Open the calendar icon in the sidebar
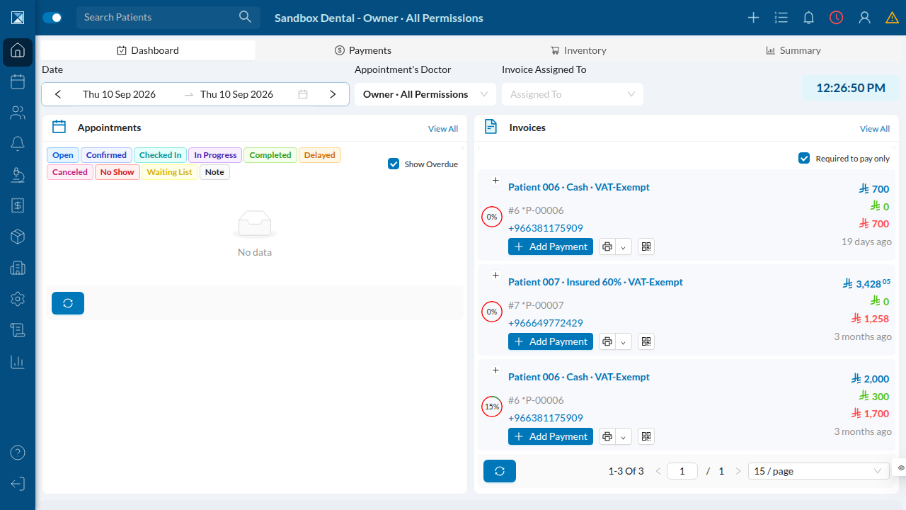Viewport: 906px width, 510px height. tap(18, 81)
